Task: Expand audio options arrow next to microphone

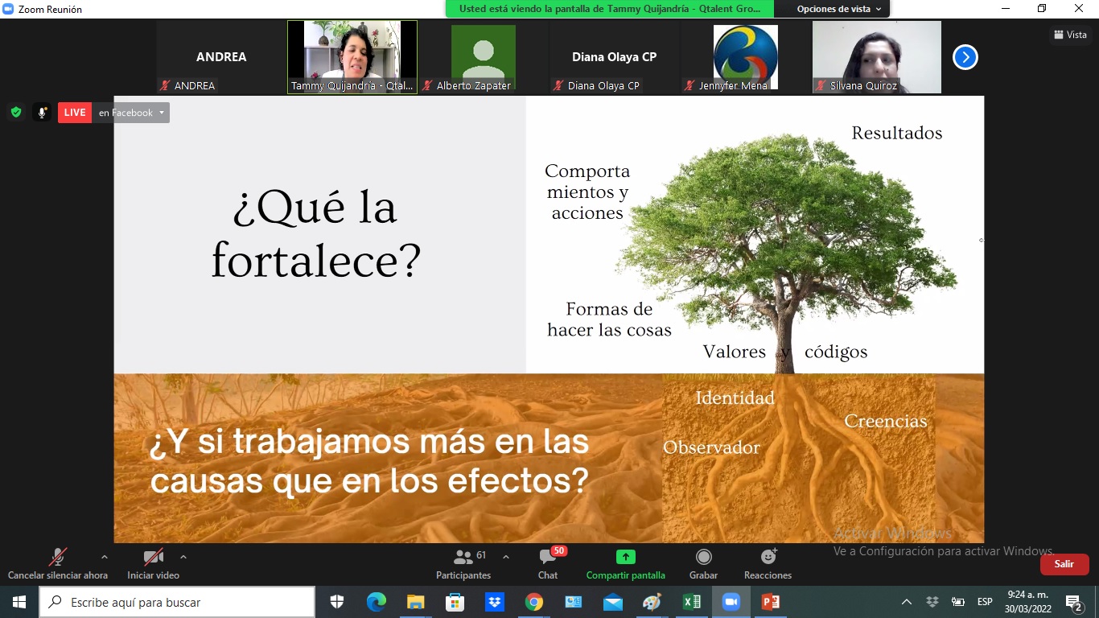Action: pyautogui.click(x=104, y=557)
